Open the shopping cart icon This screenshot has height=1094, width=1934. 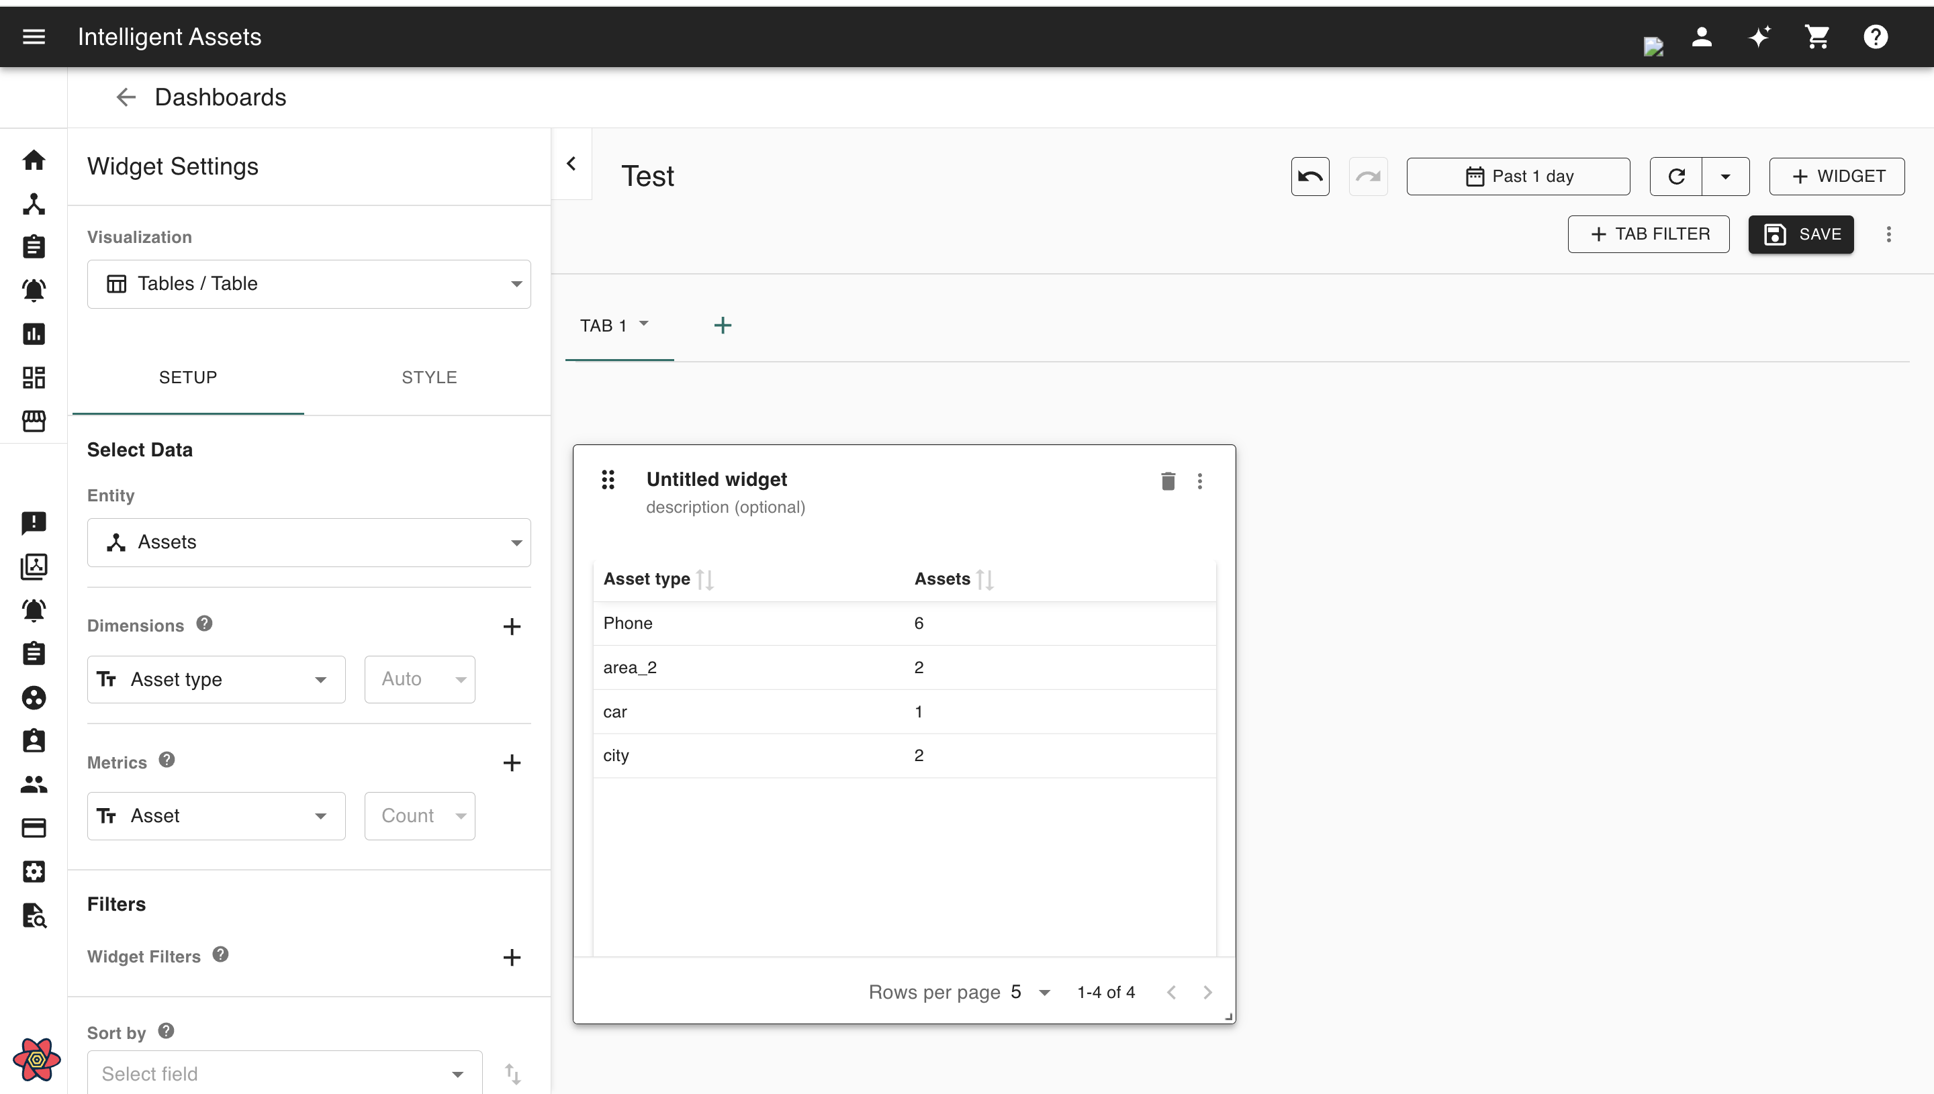(1816, 37)
